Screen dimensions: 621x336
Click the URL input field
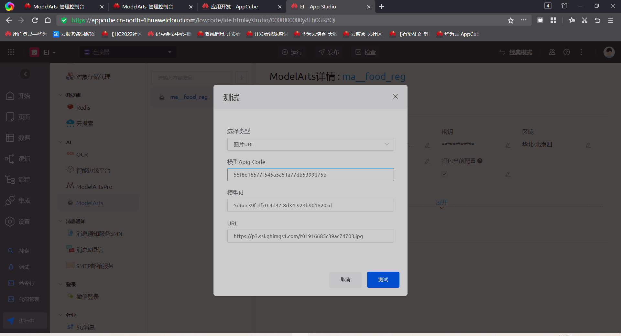pyautogui.click(x=310, y=236)
